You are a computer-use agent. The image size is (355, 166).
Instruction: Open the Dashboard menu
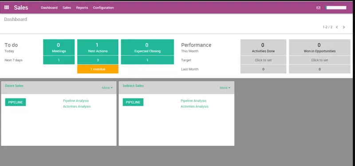49,8
